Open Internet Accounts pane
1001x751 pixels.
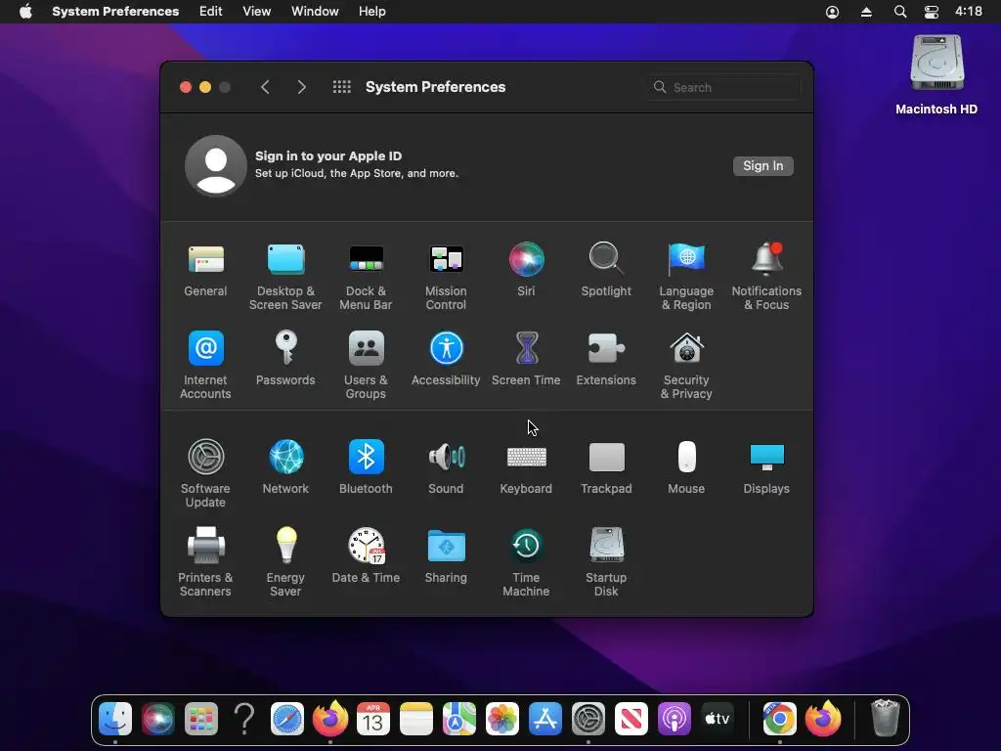click(x=205, y=349)
